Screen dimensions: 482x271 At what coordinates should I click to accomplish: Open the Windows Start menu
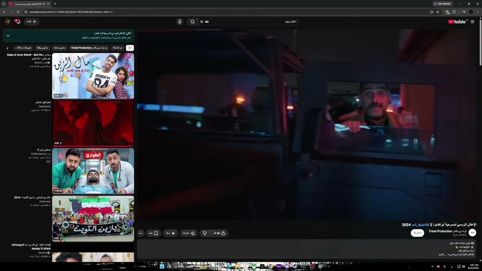click(x=162, y=266)
